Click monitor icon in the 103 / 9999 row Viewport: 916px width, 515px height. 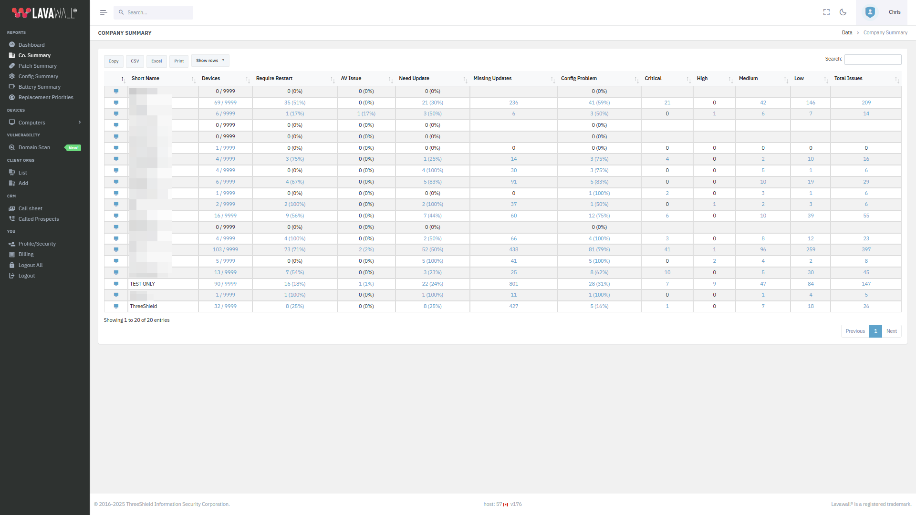[x=116, y=249]
